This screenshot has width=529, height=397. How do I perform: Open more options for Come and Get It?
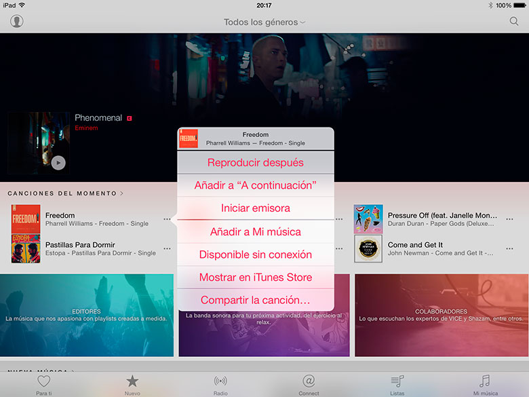(509, 248)
